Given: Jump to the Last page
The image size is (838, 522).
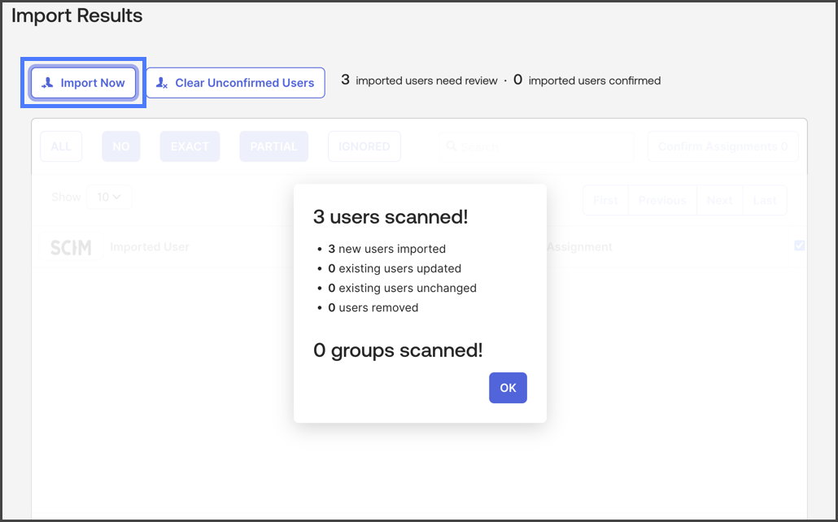Looking at the screenshot, I should pos(765,200).
